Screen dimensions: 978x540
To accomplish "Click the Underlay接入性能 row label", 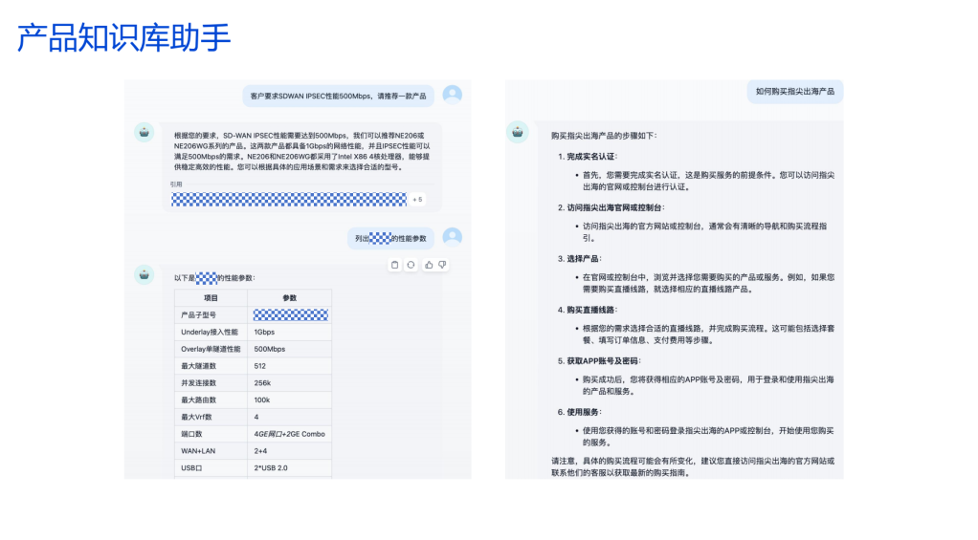I will tap(209, 332).
